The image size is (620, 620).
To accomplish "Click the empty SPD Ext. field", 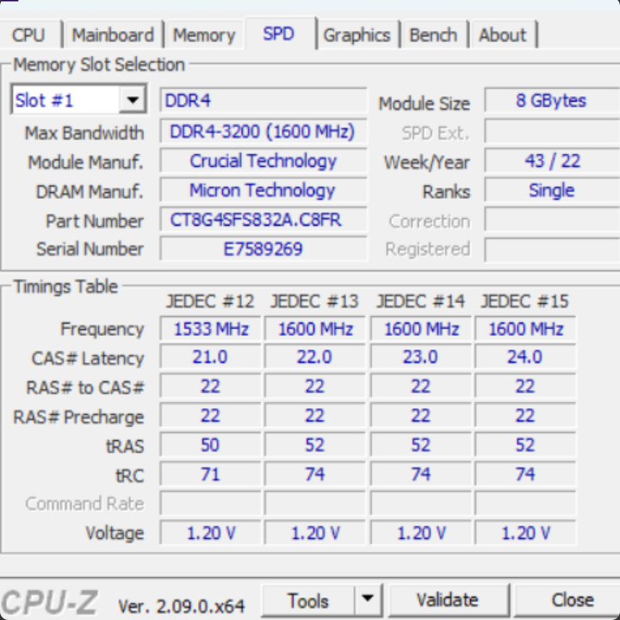I will click(x=552, y=131).
